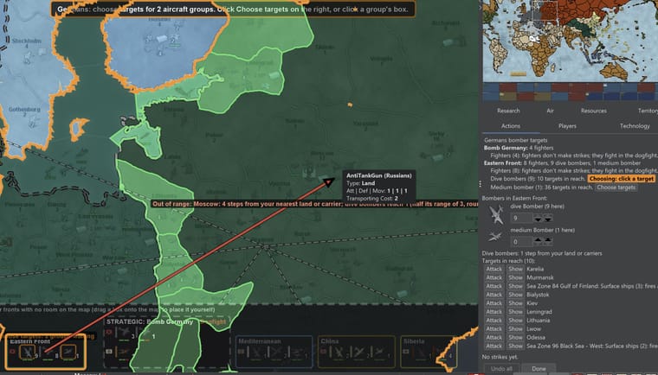The height and width of the screenshot is (375, 658).
Task: Click Choose targets for the medium bomber
Action: [616, 187]
